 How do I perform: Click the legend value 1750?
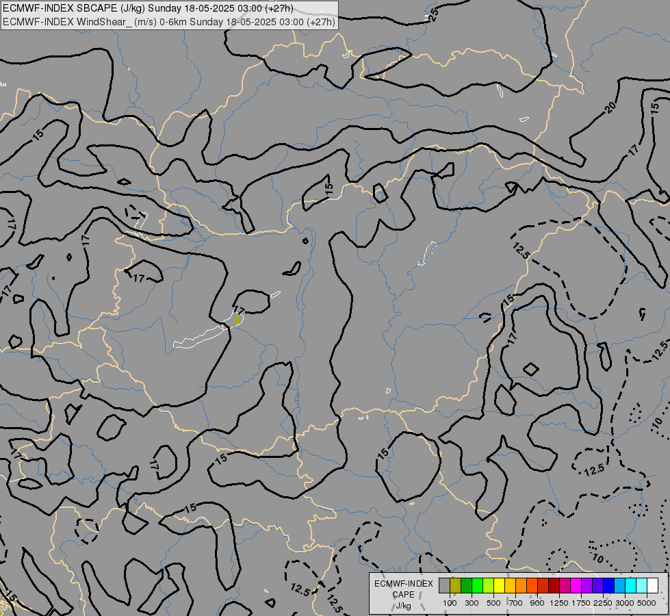[581, 603]
